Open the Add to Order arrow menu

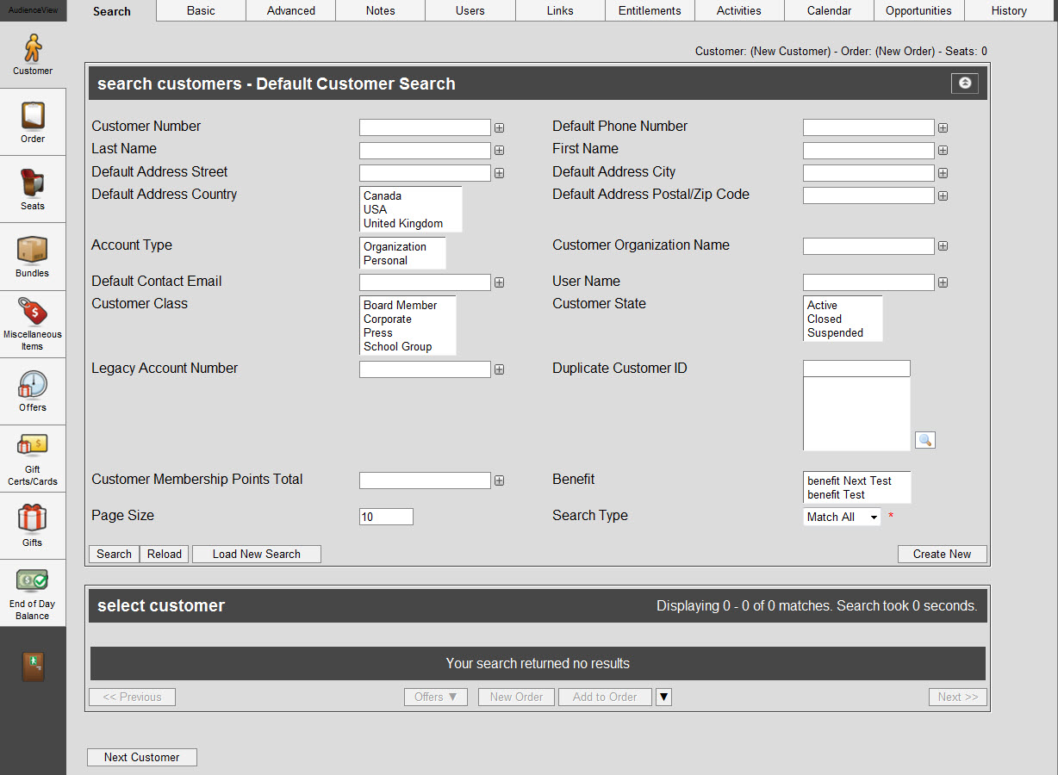663,697
